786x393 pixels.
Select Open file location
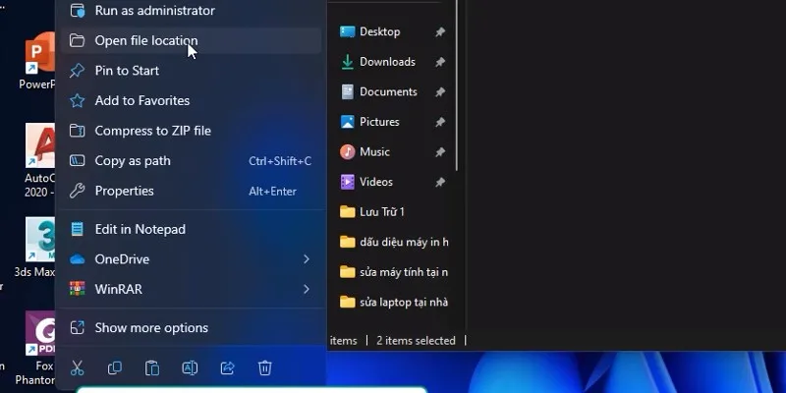191,40
